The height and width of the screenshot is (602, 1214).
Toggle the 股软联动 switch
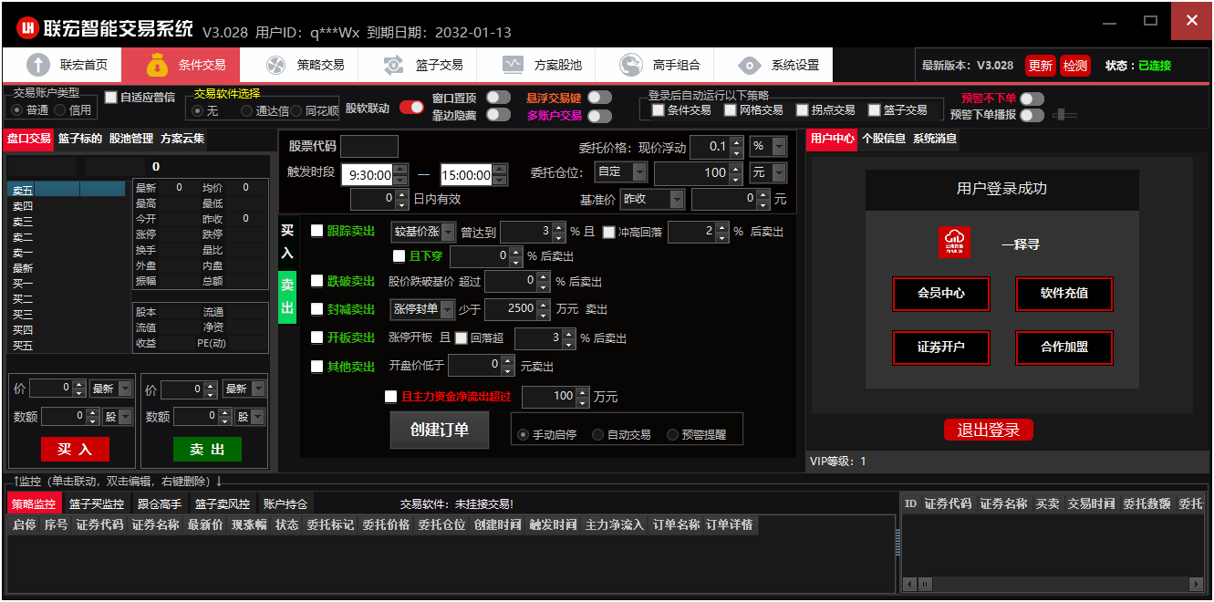click(x=411, y=108)
